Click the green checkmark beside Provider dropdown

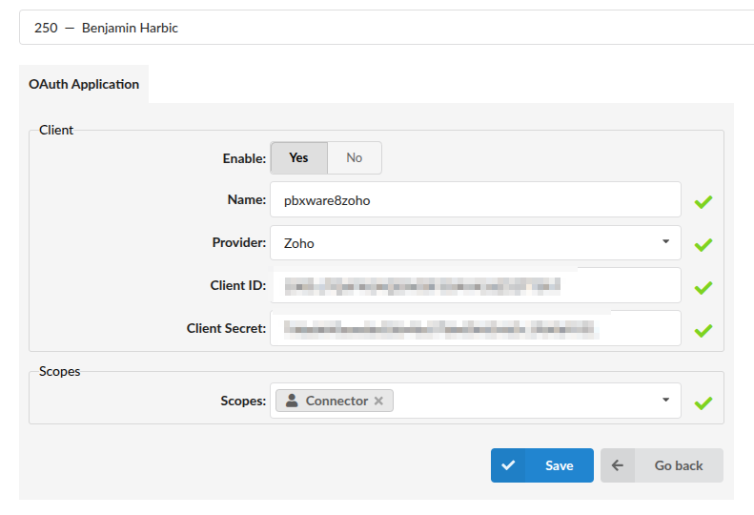[703, 245]
